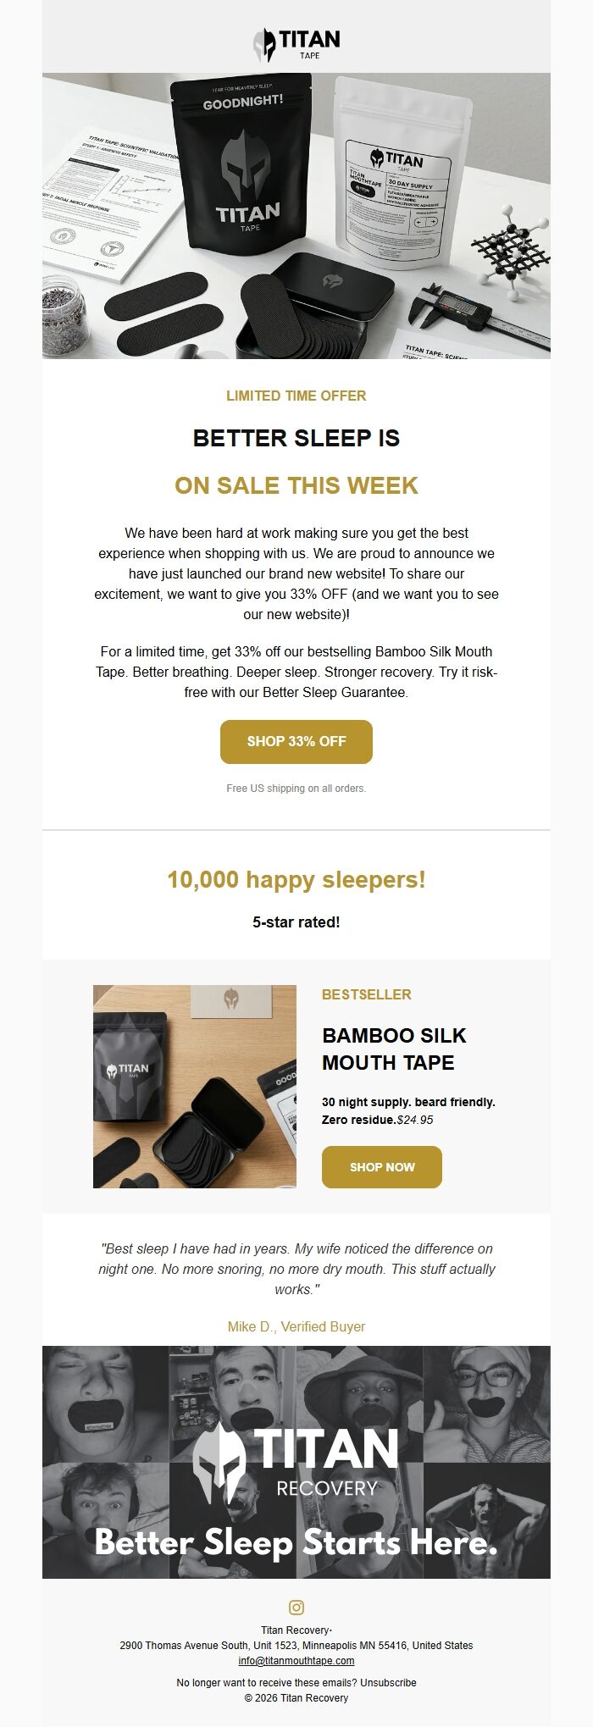The width and height of the screenshot is (593, 1727).
Task: Click the SHOP NOW button
Action: (x=382, y=1166)
